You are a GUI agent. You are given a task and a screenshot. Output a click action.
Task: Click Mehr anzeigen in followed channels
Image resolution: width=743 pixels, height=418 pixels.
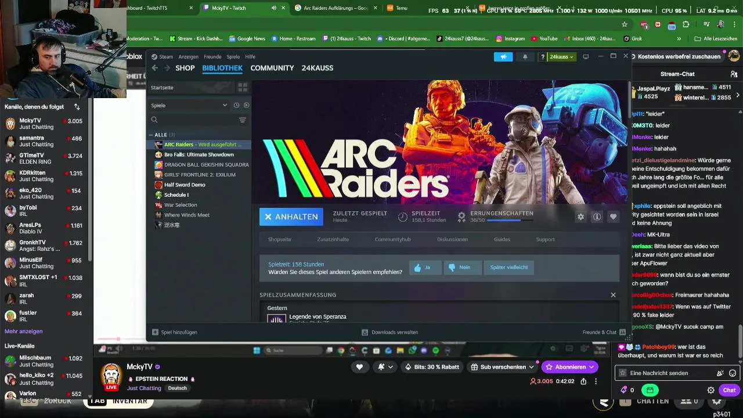23,331
